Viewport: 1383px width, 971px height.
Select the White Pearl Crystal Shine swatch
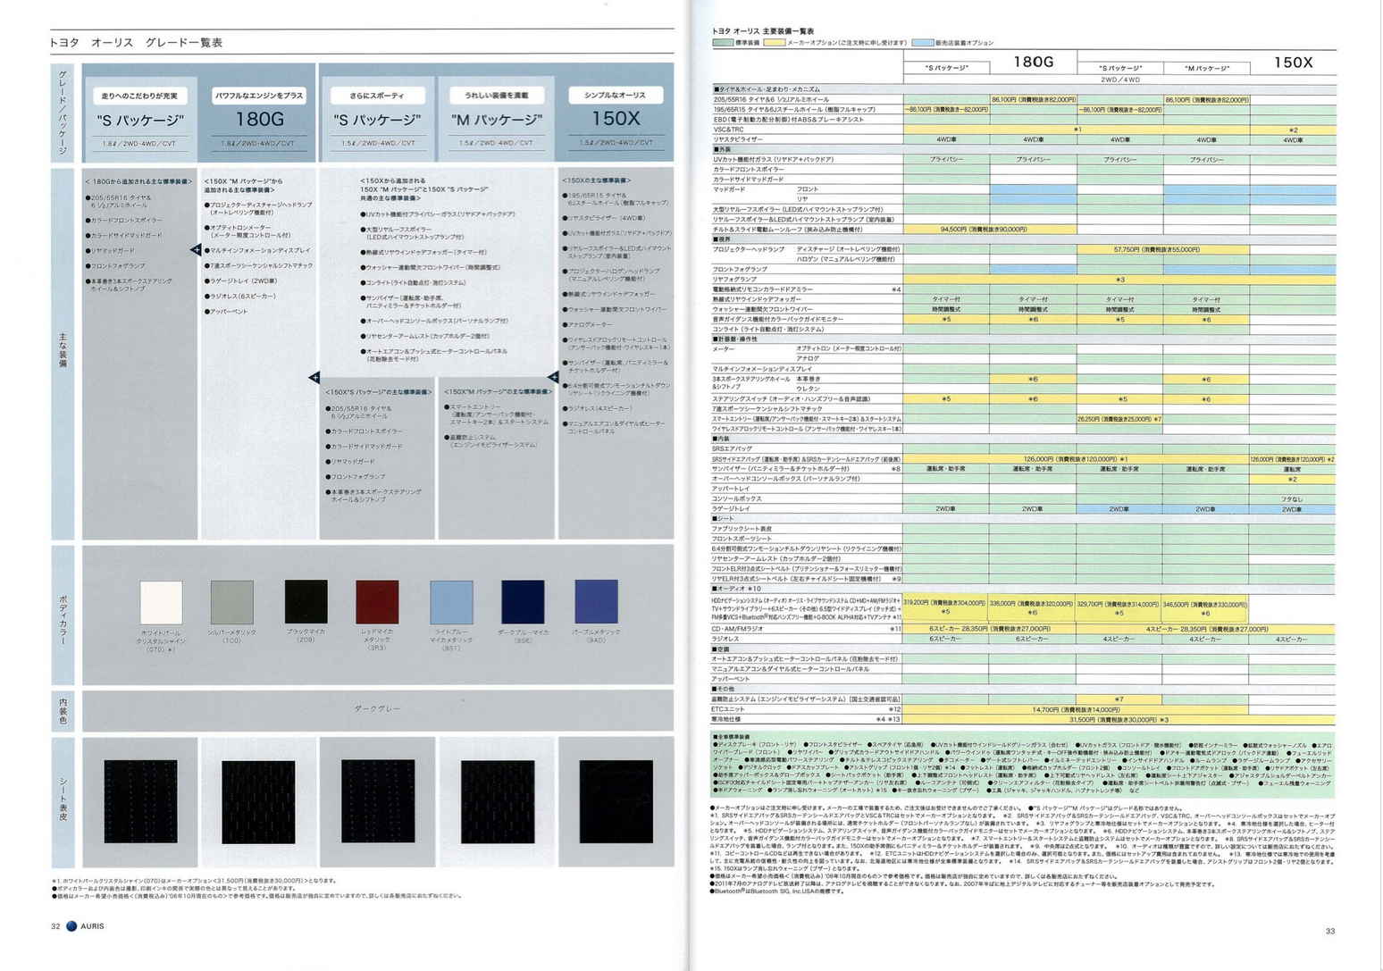[x=162, y=602]
